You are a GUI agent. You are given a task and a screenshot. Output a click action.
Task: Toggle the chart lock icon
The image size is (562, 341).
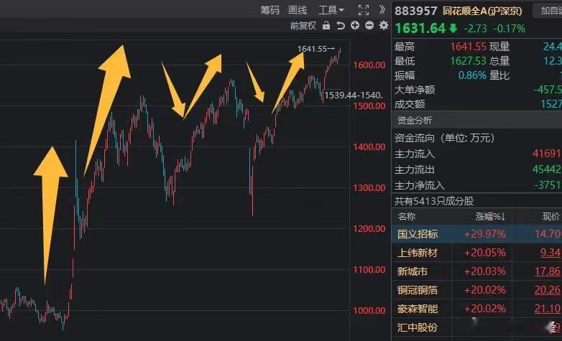(x=326, y=25)
